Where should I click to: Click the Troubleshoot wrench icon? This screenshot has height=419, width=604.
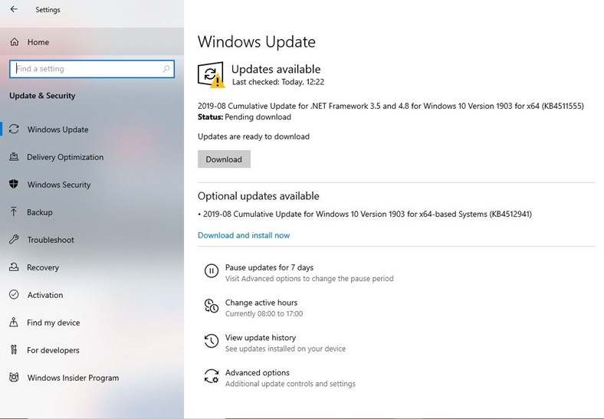click(x=14, y=240)
